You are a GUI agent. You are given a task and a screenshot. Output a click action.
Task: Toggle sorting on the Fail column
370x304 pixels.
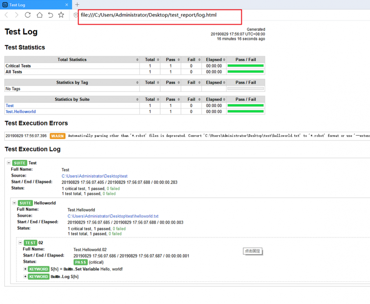(x=192, y=59)
